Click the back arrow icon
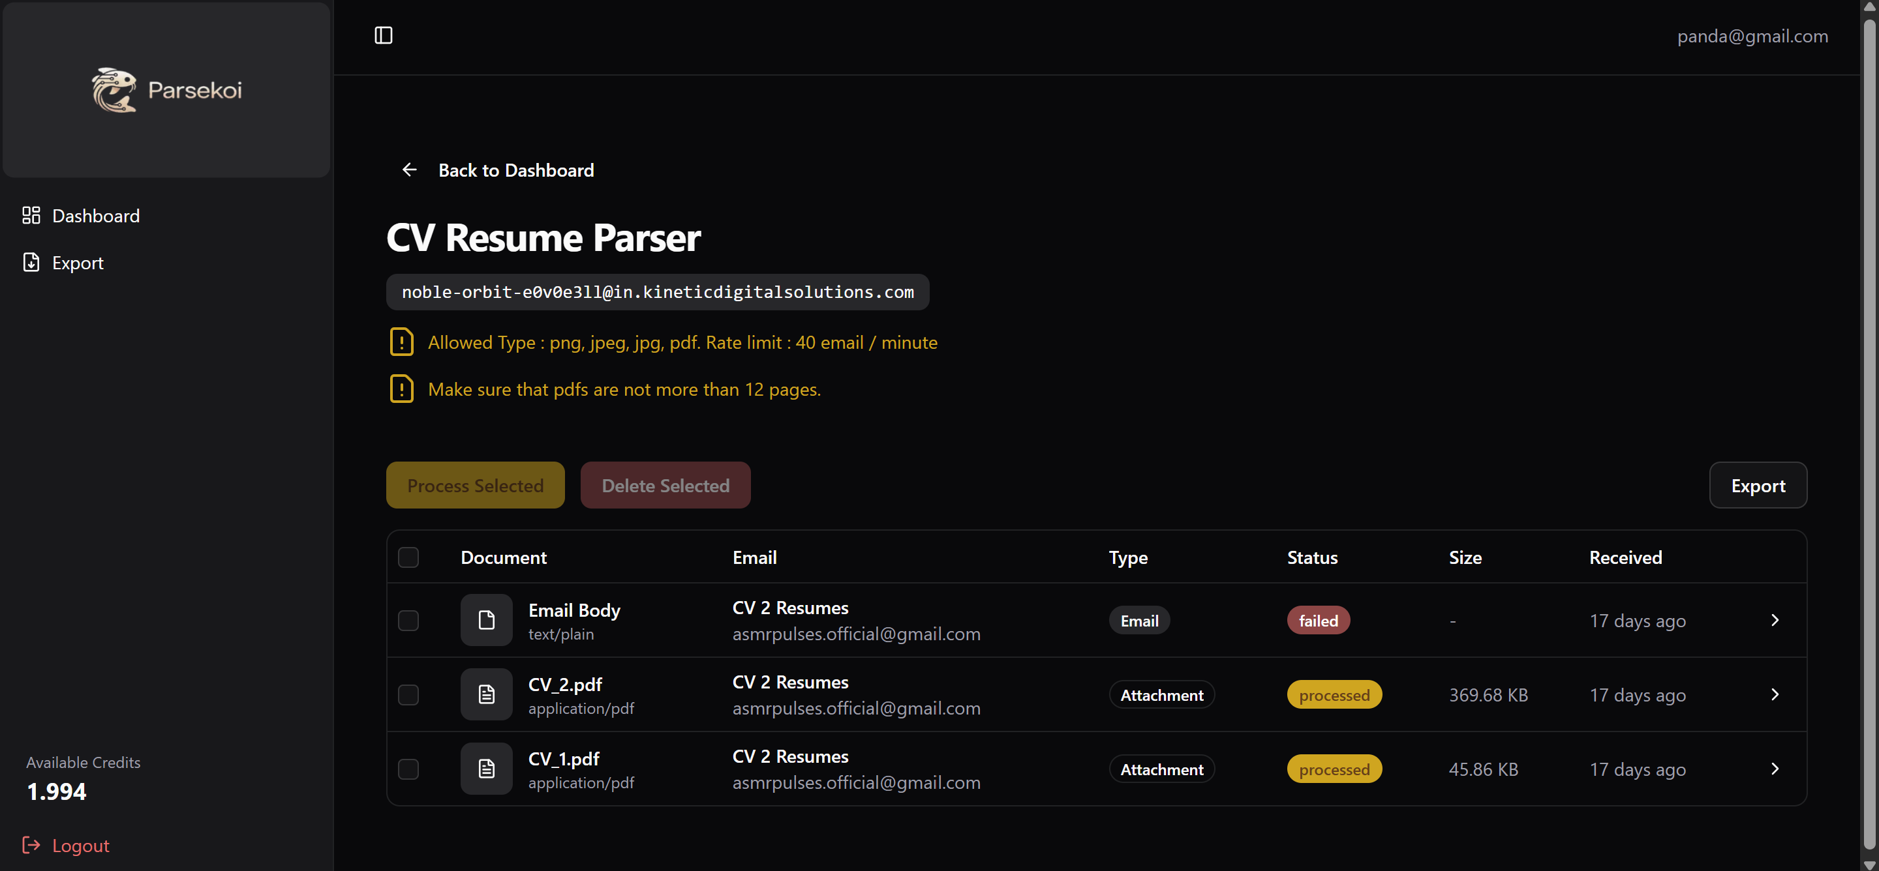Screen dimensions: 1879x871 (410, 170)
